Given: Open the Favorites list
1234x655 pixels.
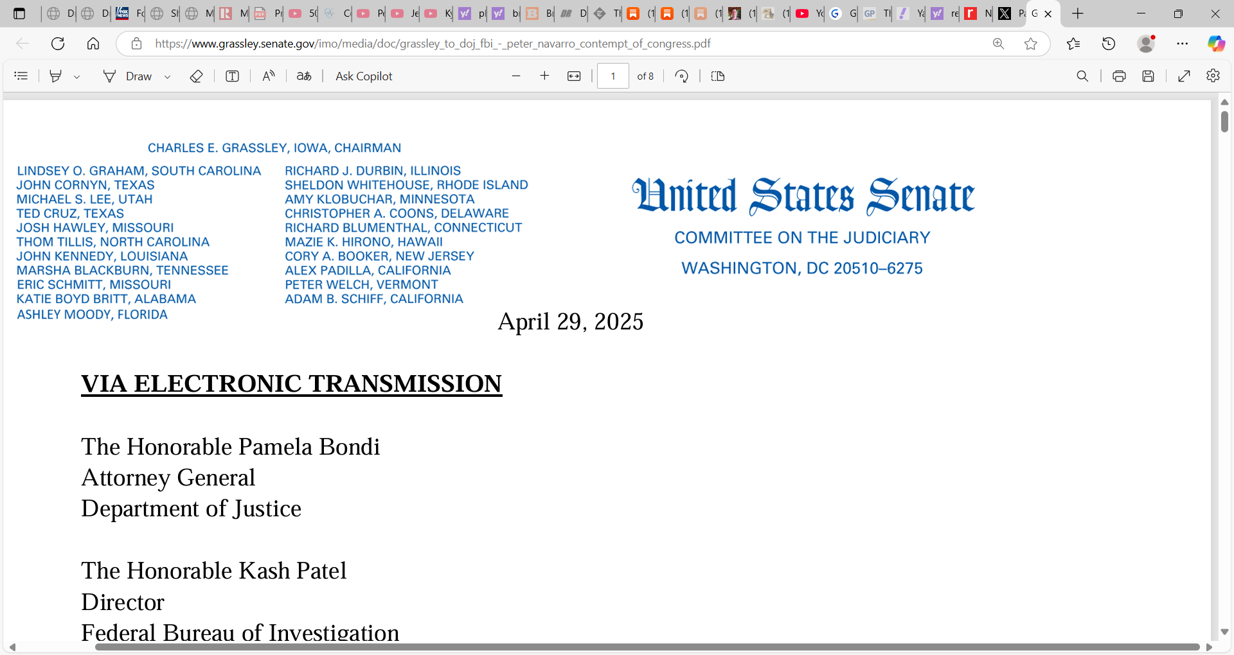Looking at the screenshot, I should pyautogui.click(x=1073, y=44).
